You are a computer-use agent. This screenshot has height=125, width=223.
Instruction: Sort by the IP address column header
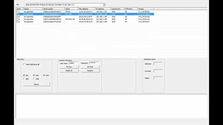[103, 9]
